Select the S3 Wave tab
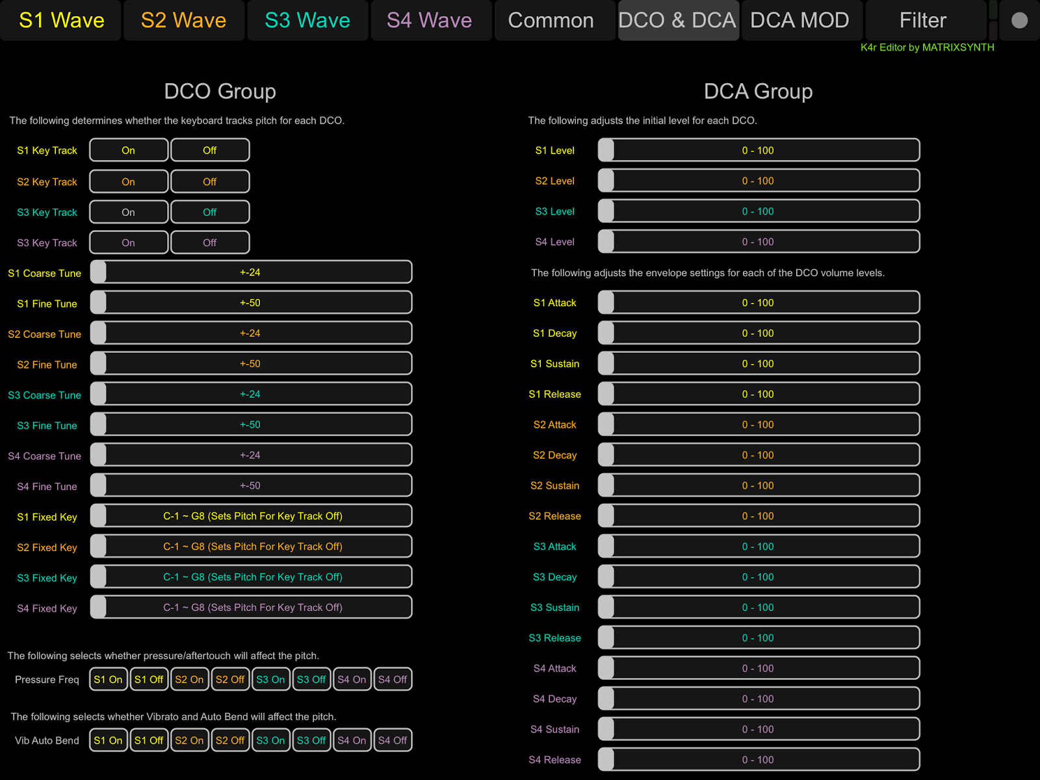 (x=307, y=19)
